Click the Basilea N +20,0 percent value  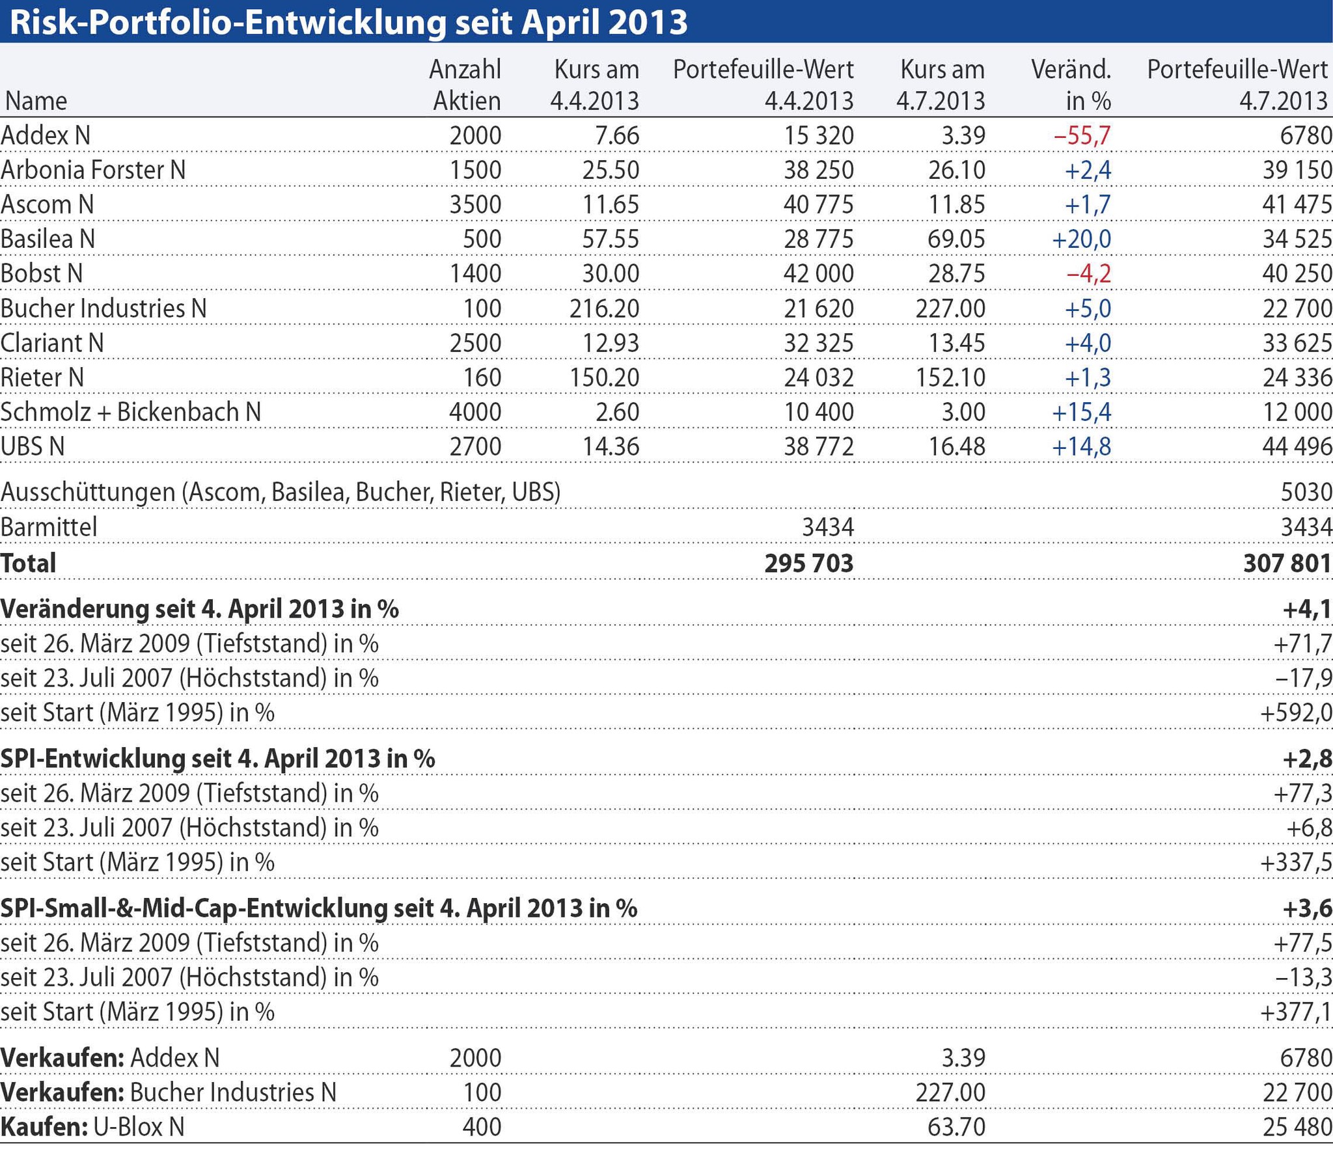[x=1080, y=239]
